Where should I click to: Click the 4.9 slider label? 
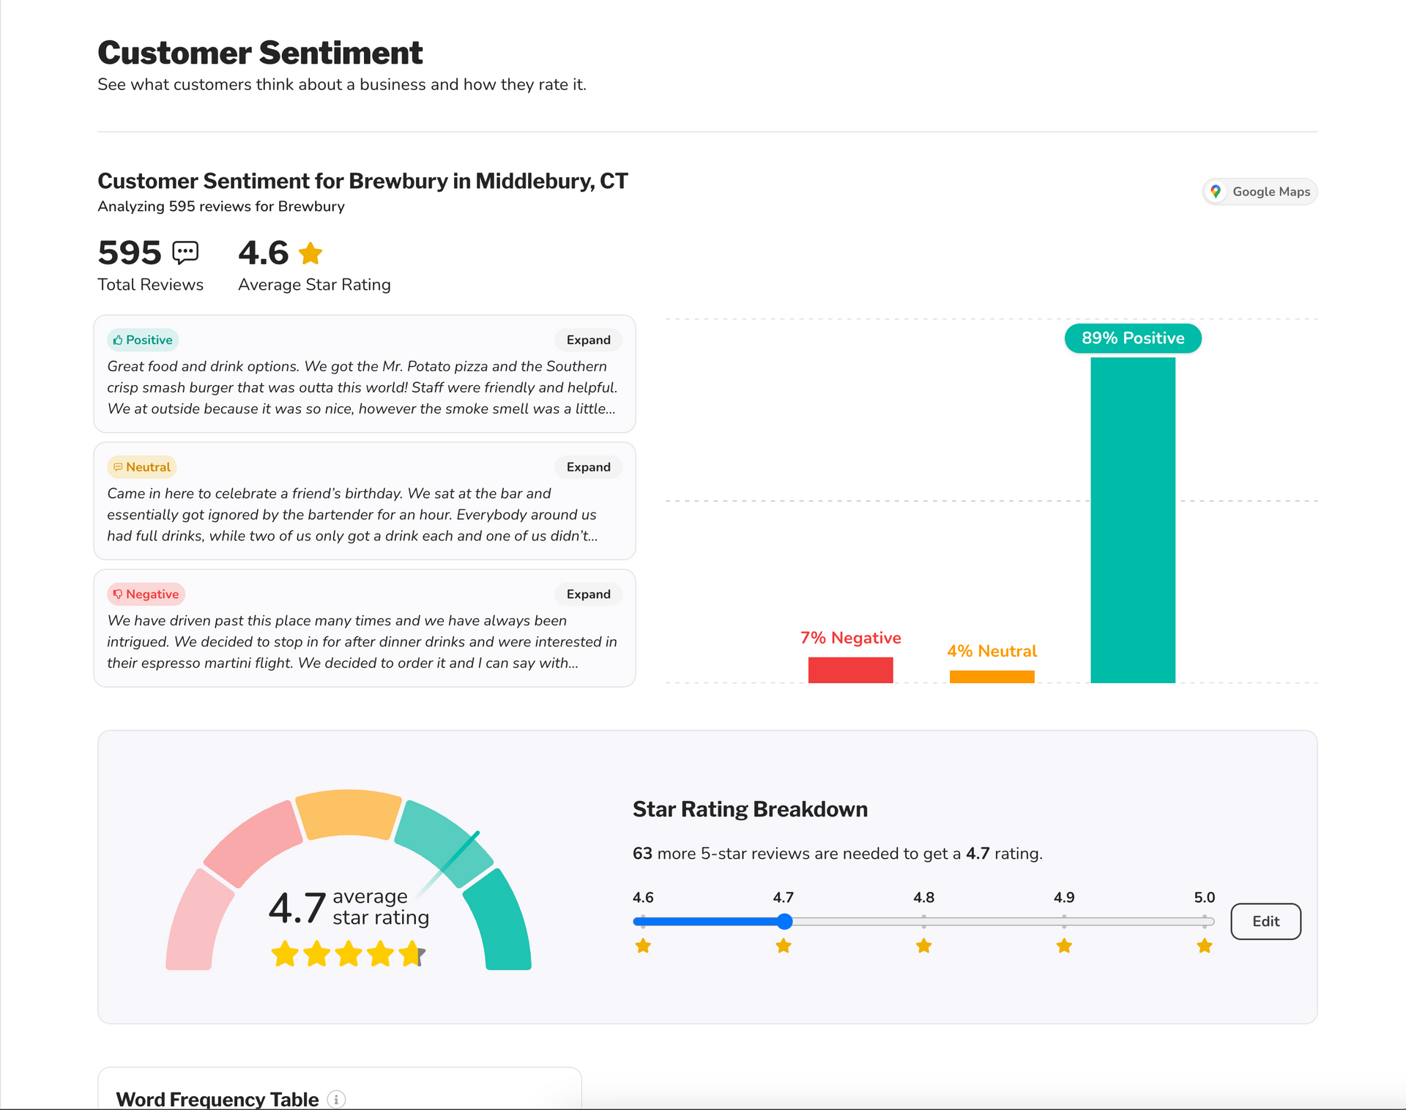1064,898
